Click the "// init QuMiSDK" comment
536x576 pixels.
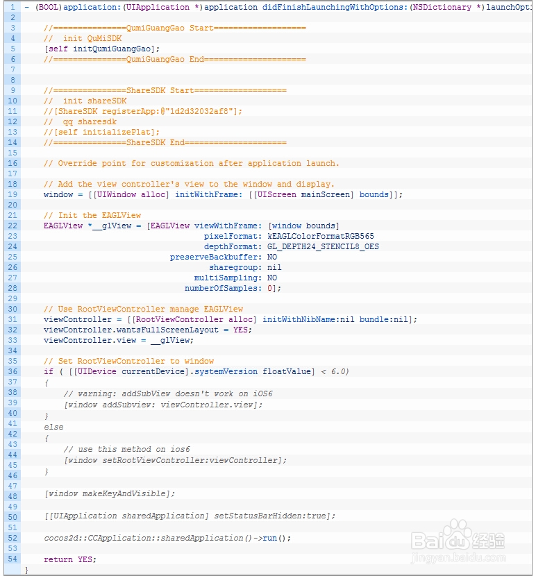click(83, 39)
